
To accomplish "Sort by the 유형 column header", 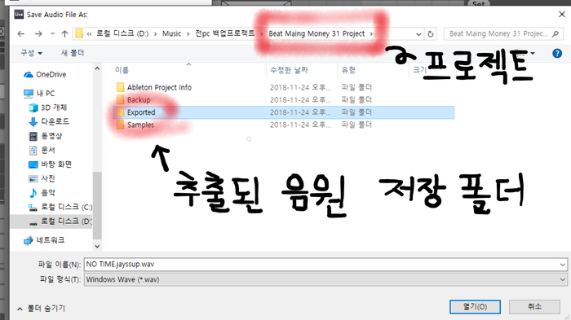I will coord(348,70).
